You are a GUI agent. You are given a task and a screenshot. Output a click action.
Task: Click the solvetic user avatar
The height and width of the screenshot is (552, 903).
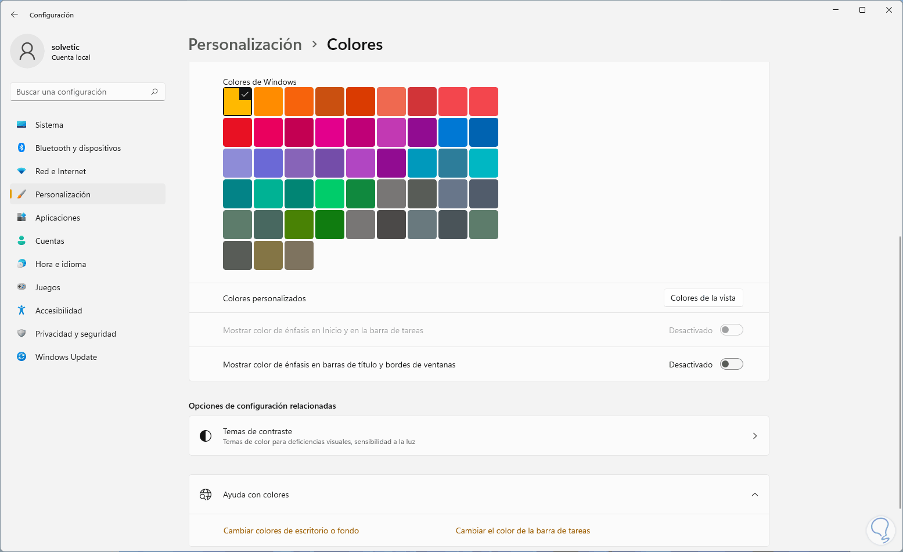[27, 51]
